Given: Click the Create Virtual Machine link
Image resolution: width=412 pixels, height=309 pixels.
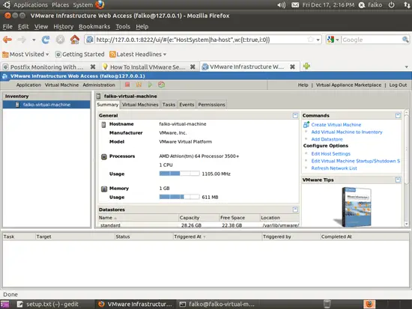Looking at the screenshot, I should 336,125.
